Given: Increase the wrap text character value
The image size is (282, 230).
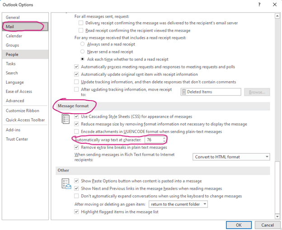Looking at the screenshot, I should point(164,138).
